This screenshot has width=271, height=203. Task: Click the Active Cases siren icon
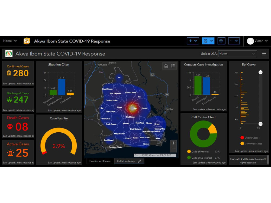10,153
